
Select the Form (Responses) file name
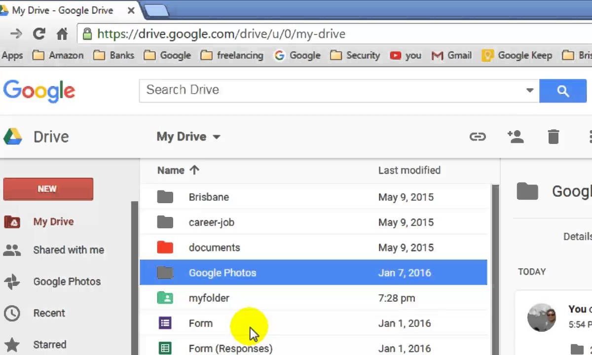pyautogui.click(x=230, y=349)
